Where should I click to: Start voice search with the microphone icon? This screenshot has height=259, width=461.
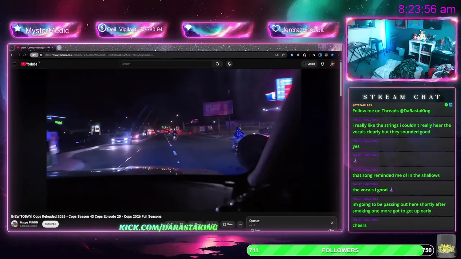[229, 64]
